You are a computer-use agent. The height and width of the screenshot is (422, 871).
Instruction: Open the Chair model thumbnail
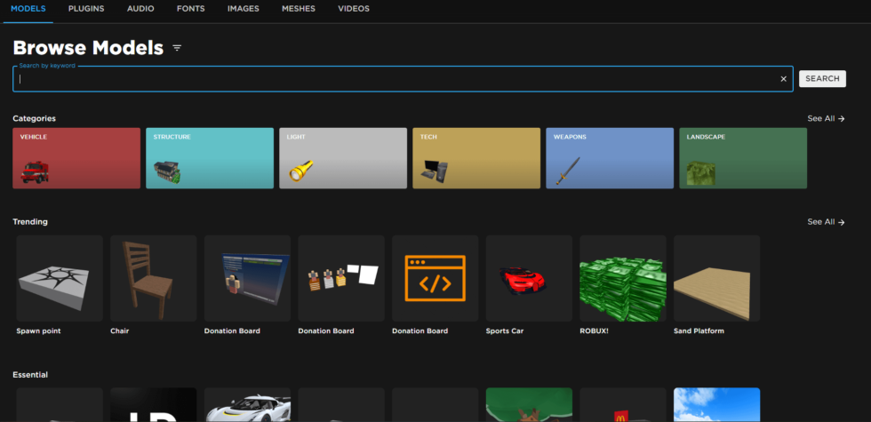pos(153,278)
